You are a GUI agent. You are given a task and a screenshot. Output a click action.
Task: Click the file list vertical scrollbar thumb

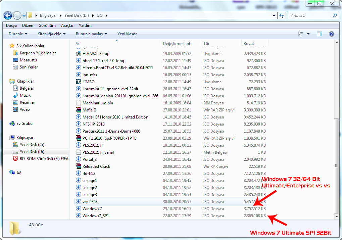click(x=337, y=166)
